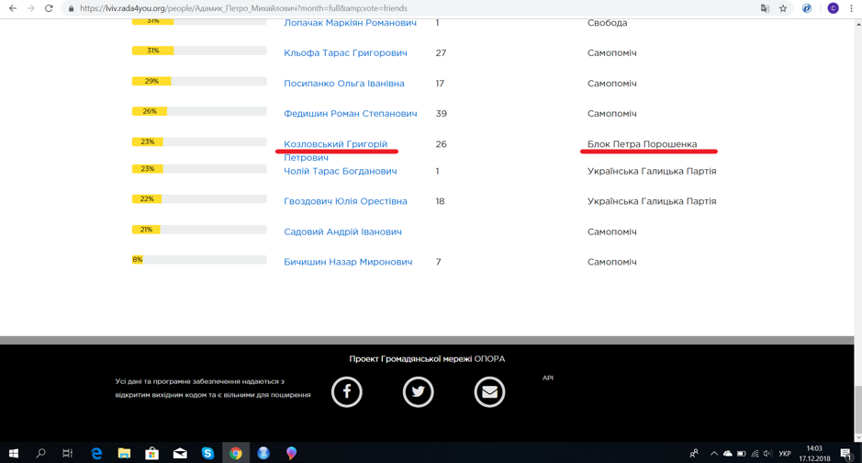Click the 21% agreement bar
This screenshot has width=862, height=463.
coord(199,230)
